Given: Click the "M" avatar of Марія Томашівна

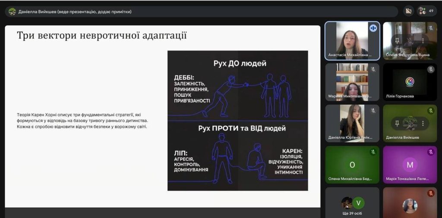Looking at the screenshot, I should pyautogui.click(x=410, y=165).
